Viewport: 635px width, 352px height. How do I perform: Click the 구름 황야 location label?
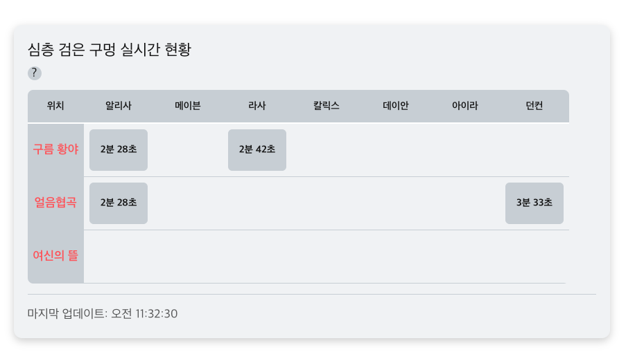(x=55, y=149)
